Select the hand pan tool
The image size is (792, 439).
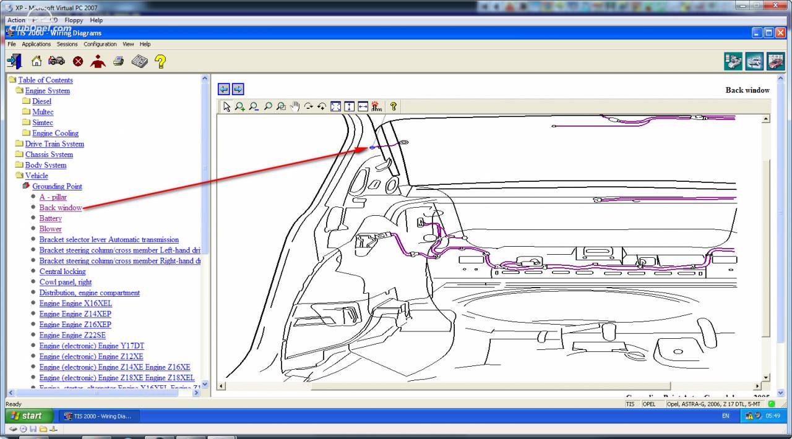[x=295, y=106]
